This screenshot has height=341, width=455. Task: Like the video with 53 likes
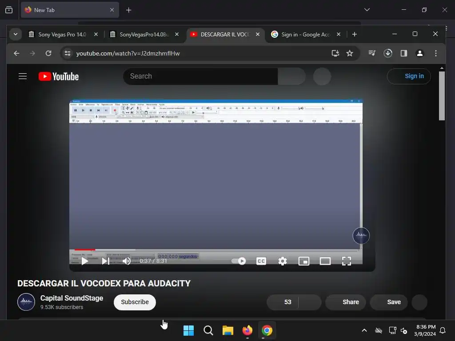point(282,302)
